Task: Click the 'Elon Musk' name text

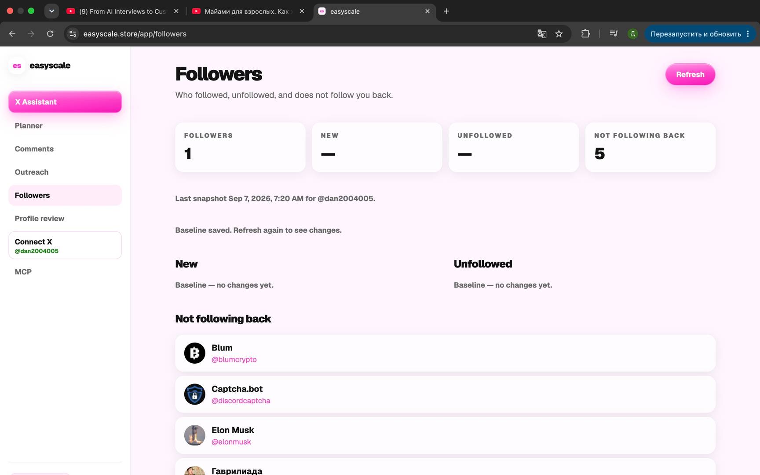Action: click(x=233, y=430)
